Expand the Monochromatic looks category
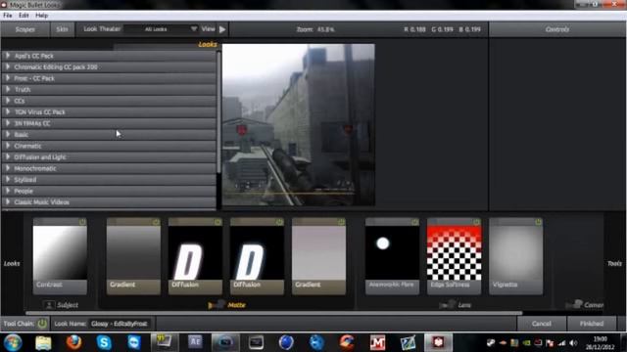This screenshot has height=352, width=627. coord(8,168)
